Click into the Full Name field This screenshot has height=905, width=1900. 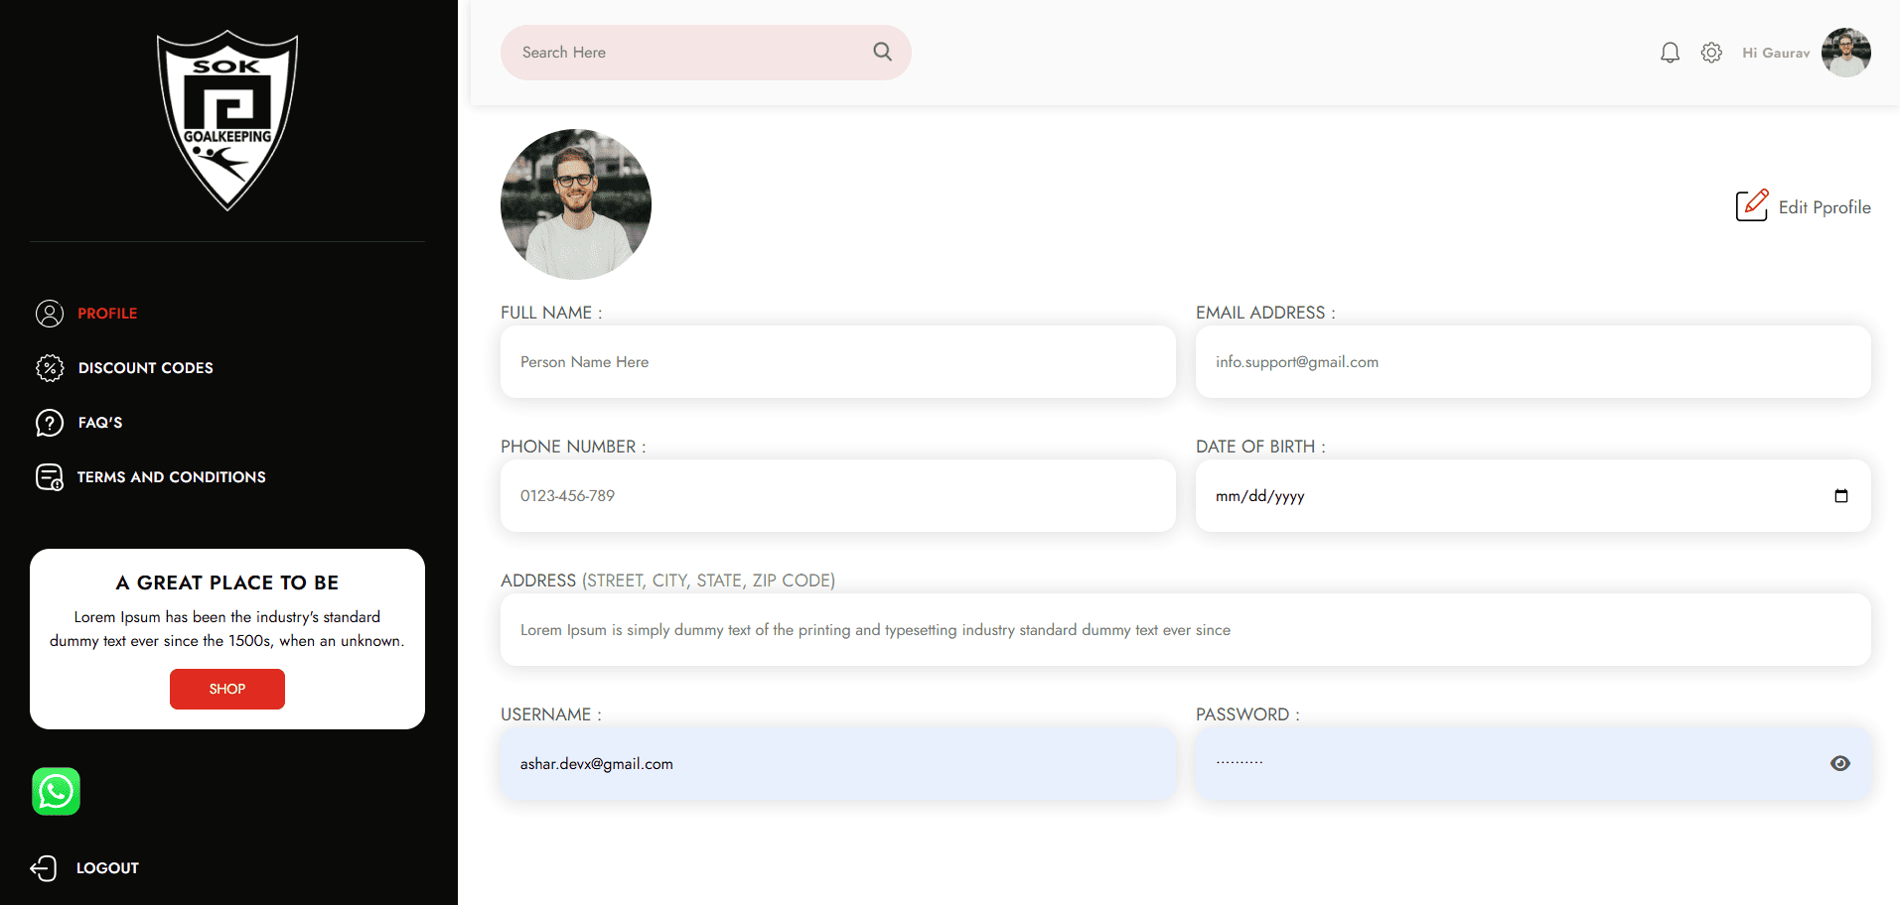(837, 362)
